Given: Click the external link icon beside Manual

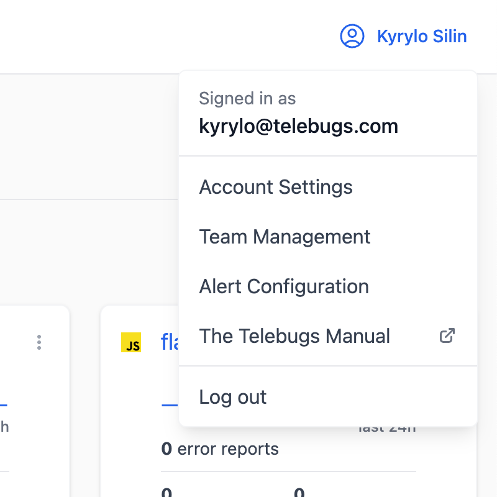Looking at the screenshot, I should click(x=447, y=335).
